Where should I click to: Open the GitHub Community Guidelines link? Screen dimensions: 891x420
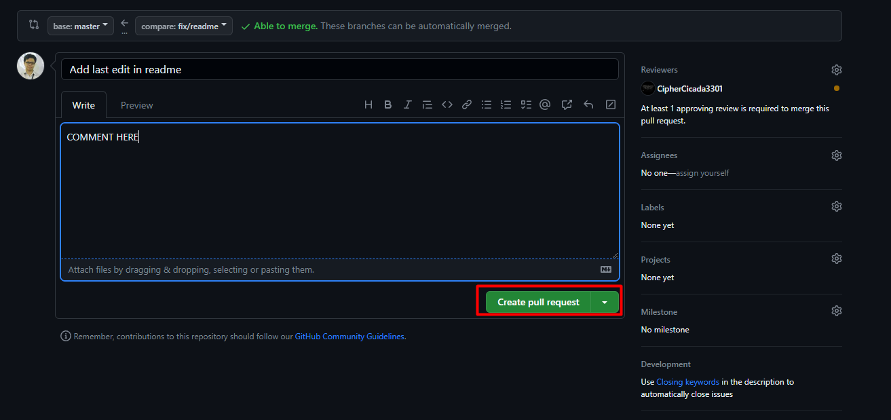(x=349, y=337)
